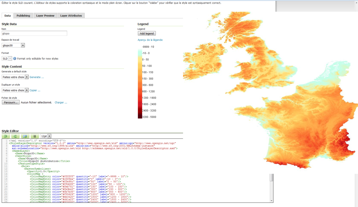
Task: Open the 'Generate a default style' choice dropdown
Action: pyautogui.click(x=26, y=77)
